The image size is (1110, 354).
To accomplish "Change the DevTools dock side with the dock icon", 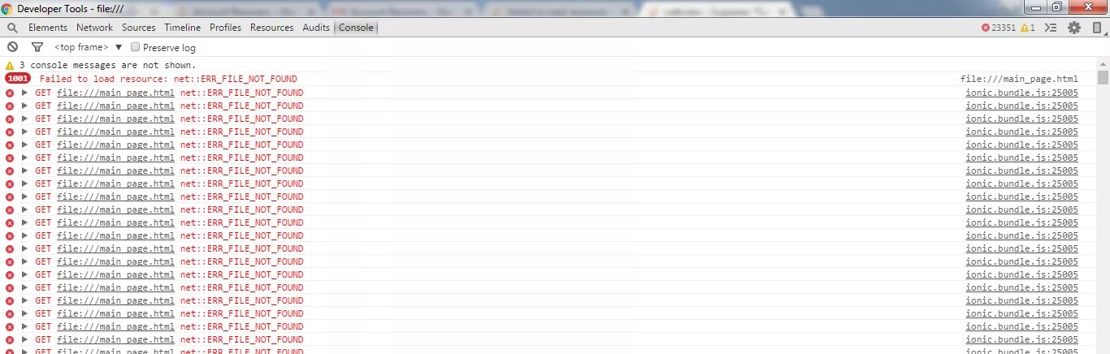I will [1096, 28].
